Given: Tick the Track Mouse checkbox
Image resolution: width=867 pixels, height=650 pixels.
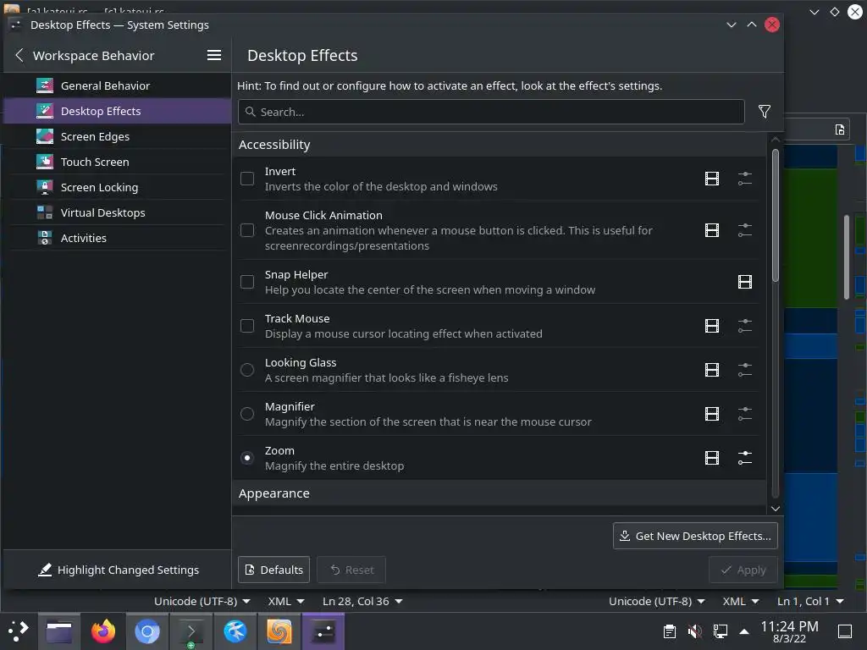Looking at the screenshot, I should tap(247, 326).
